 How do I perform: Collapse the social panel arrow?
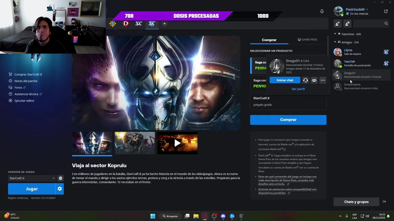(x=384, y=202)
